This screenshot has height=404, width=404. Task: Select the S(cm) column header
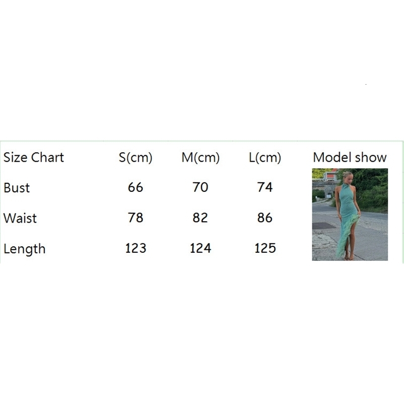pos(136,158)
